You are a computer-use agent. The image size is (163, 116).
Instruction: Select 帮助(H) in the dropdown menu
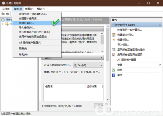click(36, 54)
